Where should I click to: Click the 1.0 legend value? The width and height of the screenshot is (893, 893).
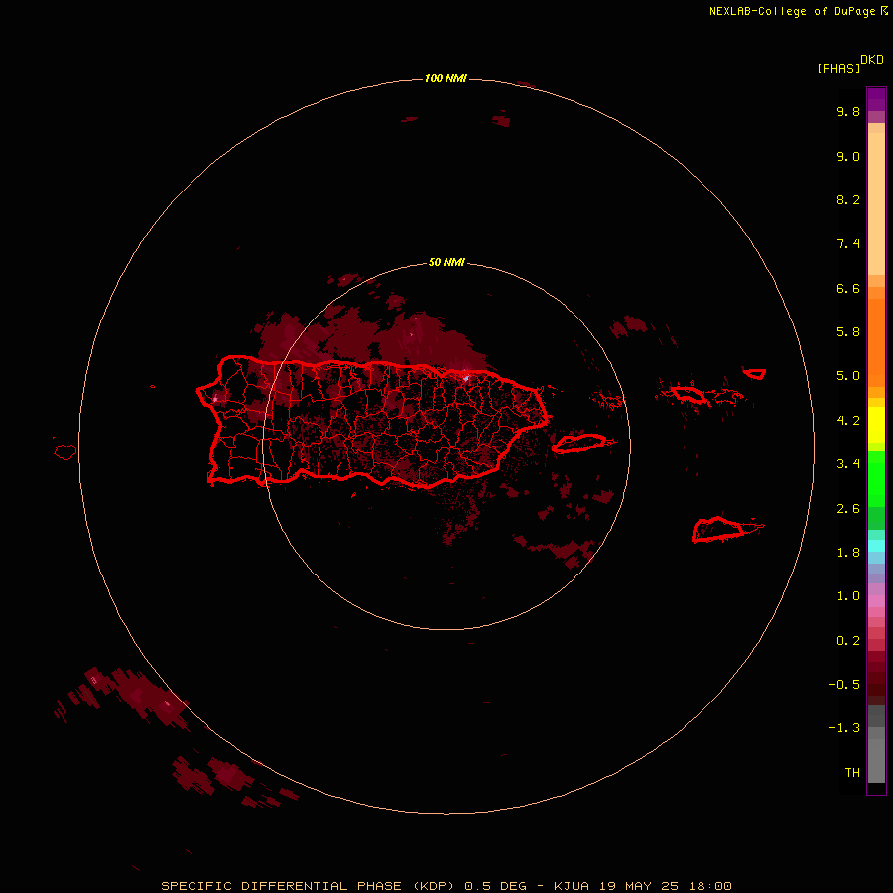tap(848, 596)
